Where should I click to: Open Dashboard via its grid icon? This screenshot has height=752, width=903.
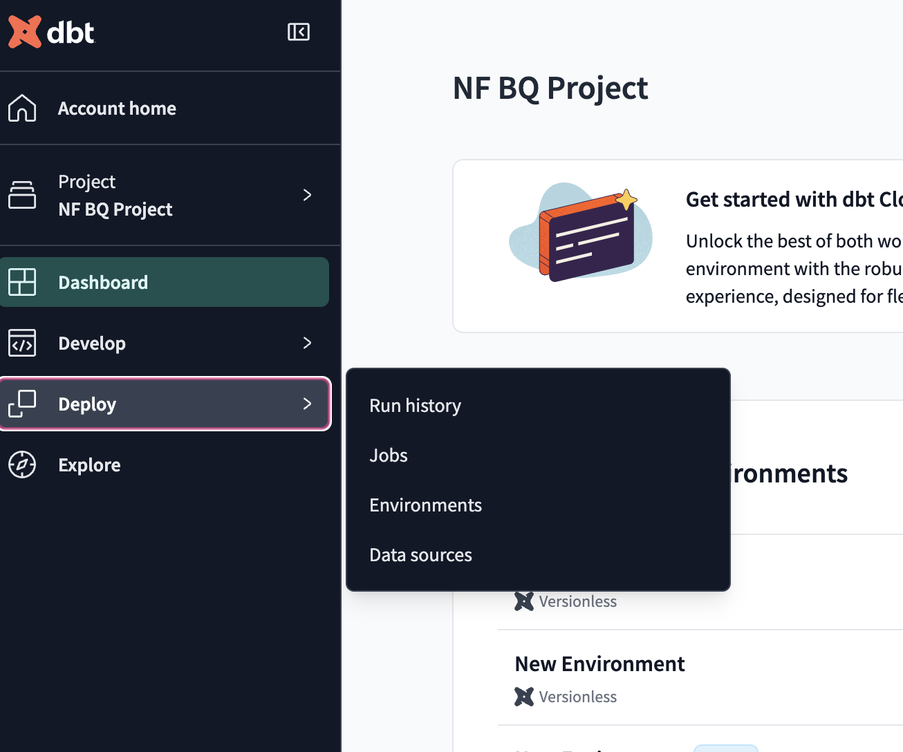[23, 281]
